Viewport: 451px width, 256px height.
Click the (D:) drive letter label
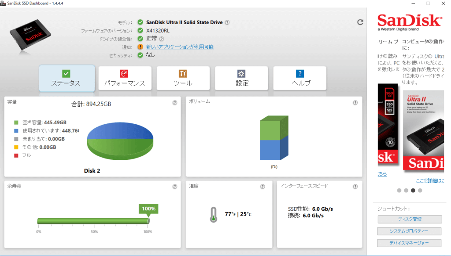point(274,167)
